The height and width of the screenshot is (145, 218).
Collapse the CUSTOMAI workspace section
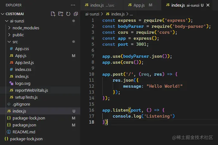coord(3,14)
